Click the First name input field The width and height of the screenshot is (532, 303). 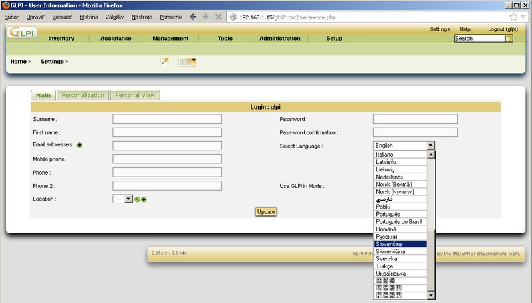tap(168, 132)
